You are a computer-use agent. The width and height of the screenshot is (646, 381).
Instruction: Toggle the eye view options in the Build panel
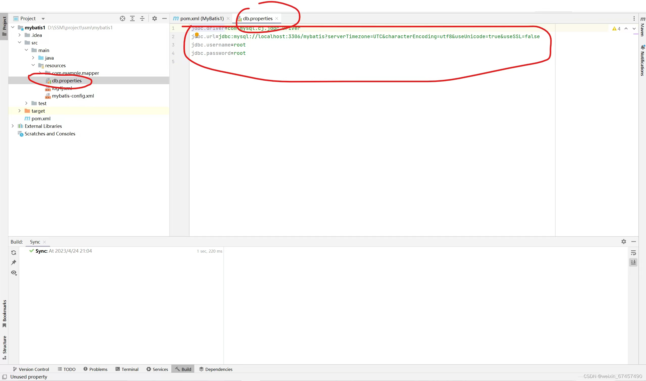point(14,273)
